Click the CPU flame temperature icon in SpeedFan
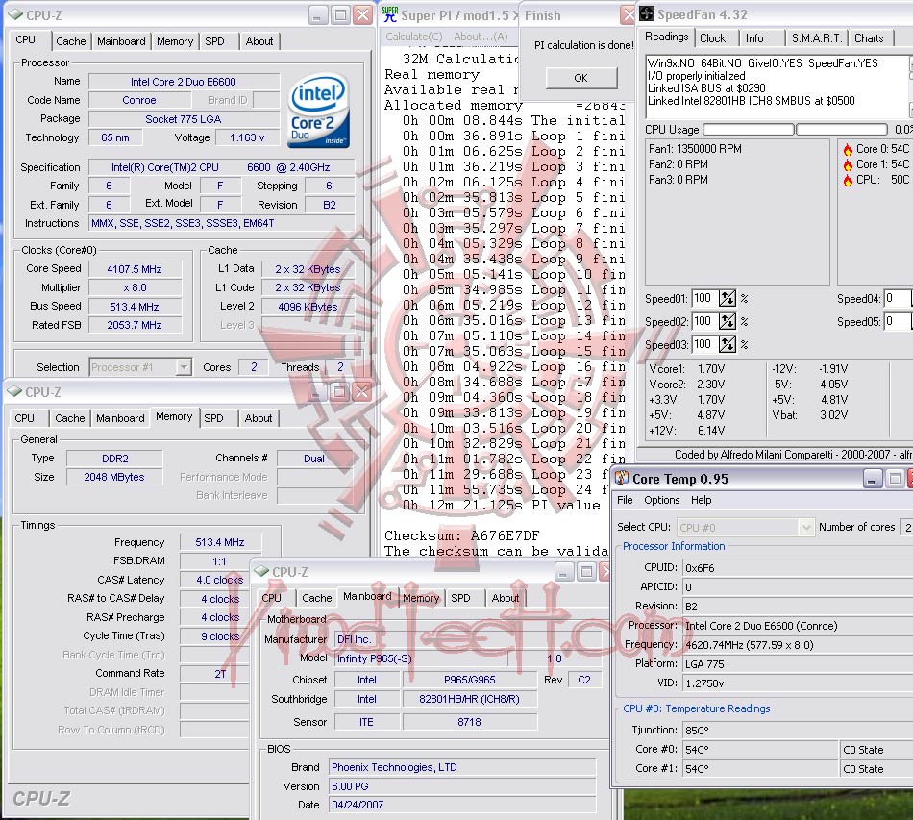The height and width of the screenshot is (820, 913). point(848,180)
